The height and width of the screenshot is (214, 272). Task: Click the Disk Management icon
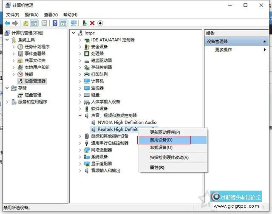20,95
